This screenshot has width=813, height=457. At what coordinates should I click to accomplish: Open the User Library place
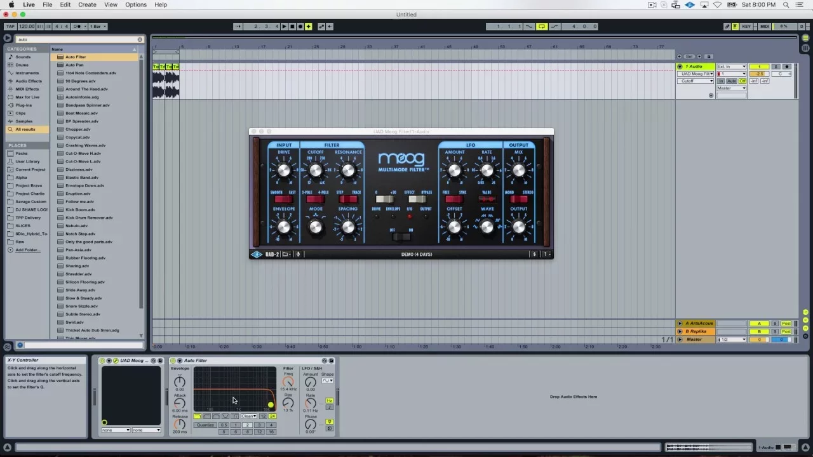[27, 161]
